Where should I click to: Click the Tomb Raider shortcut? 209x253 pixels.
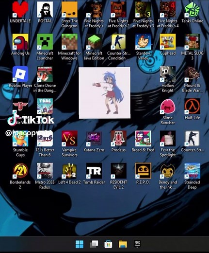click(x=94, y=171)
